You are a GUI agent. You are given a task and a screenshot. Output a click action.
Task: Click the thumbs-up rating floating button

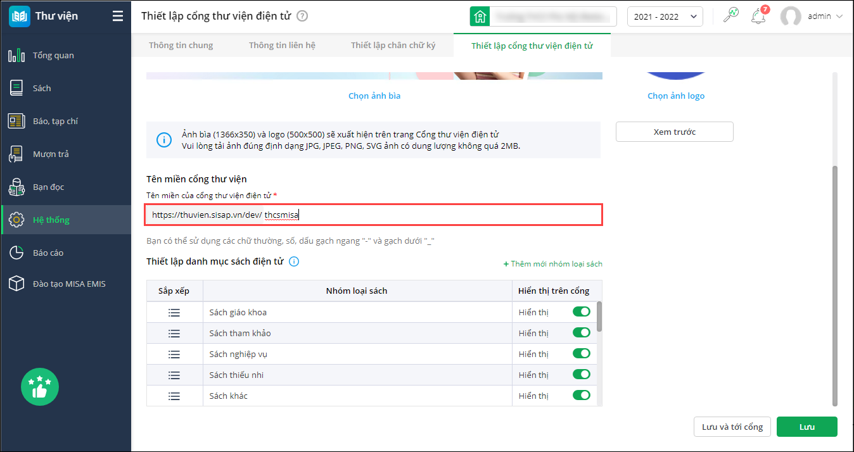click(x=40, y=387)
